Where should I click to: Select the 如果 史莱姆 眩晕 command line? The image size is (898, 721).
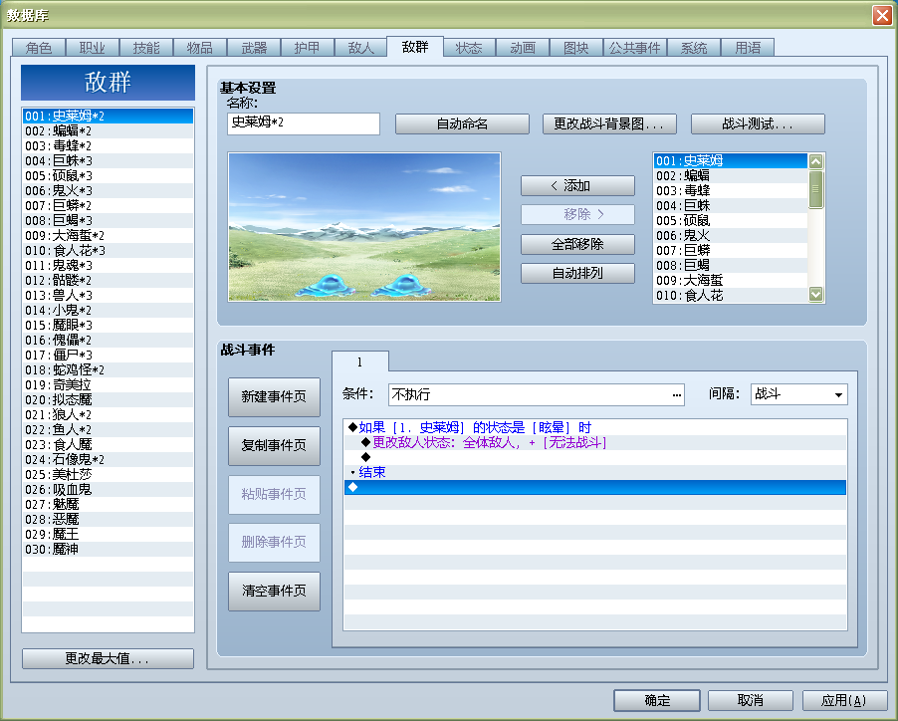click(x=594, y=427)
